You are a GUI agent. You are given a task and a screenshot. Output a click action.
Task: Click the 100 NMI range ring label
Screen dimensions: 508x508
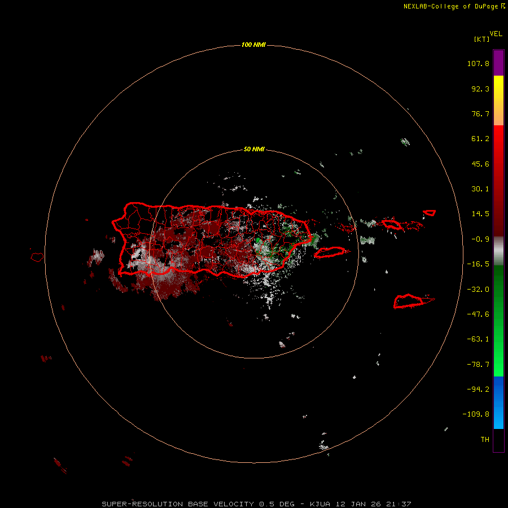(253, 45)
